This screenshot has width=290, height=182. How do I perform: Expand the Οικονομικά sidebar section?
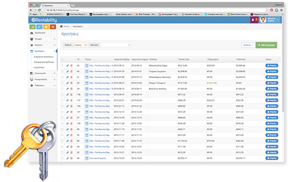pyautogui.click(x=43, y=73)
